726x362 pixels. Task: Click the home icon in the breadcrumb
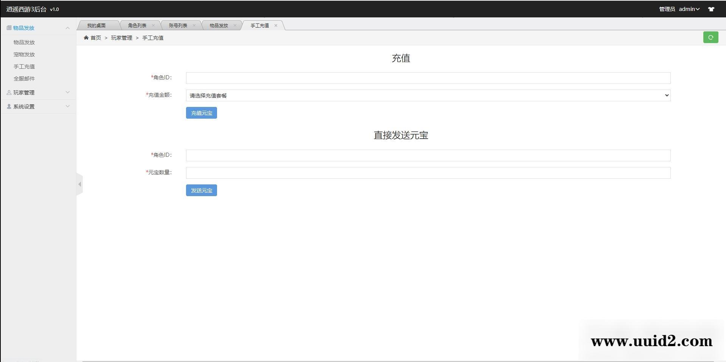pyautogui.click(x=87, y=37)
